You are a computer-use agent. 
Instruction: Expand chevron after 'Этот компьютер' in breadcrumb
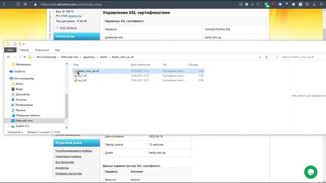pos(59,57)
